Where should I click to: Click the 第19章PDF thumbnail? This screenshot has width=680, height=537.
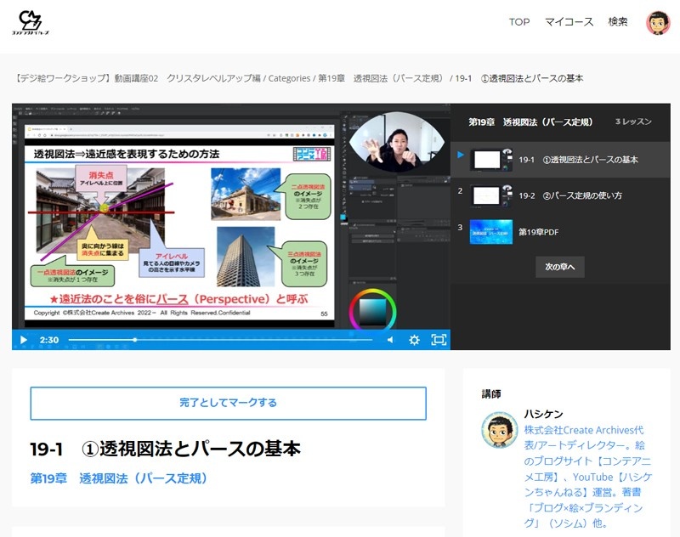(491, 232)
